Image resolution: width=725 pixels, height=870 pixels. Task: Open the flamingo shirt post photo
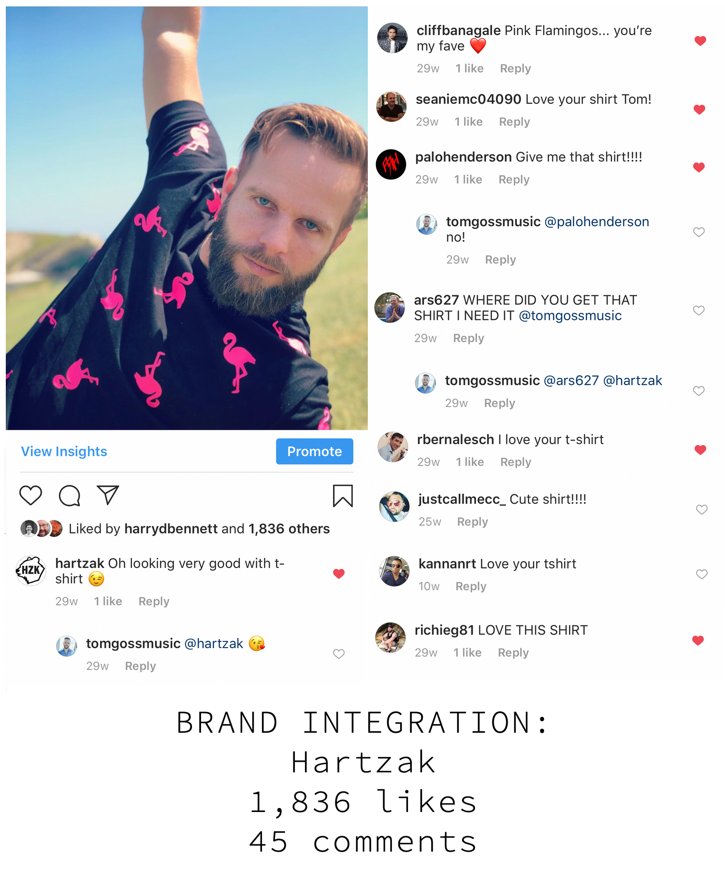click(187, 218)
